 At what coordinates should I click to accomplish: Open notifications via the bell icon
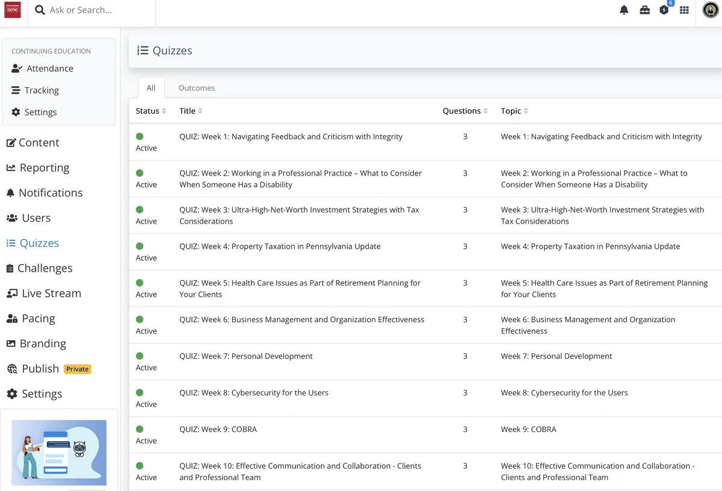tap(624, 10)
